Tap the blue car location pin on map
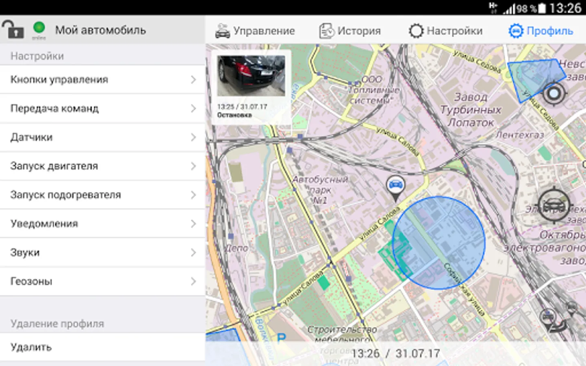 396,188
